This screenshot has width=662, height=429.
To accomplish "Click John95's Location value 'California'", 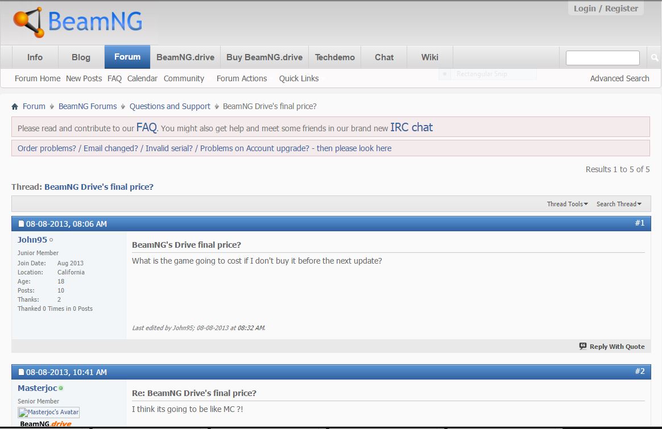I will click(x=71, y=273).
